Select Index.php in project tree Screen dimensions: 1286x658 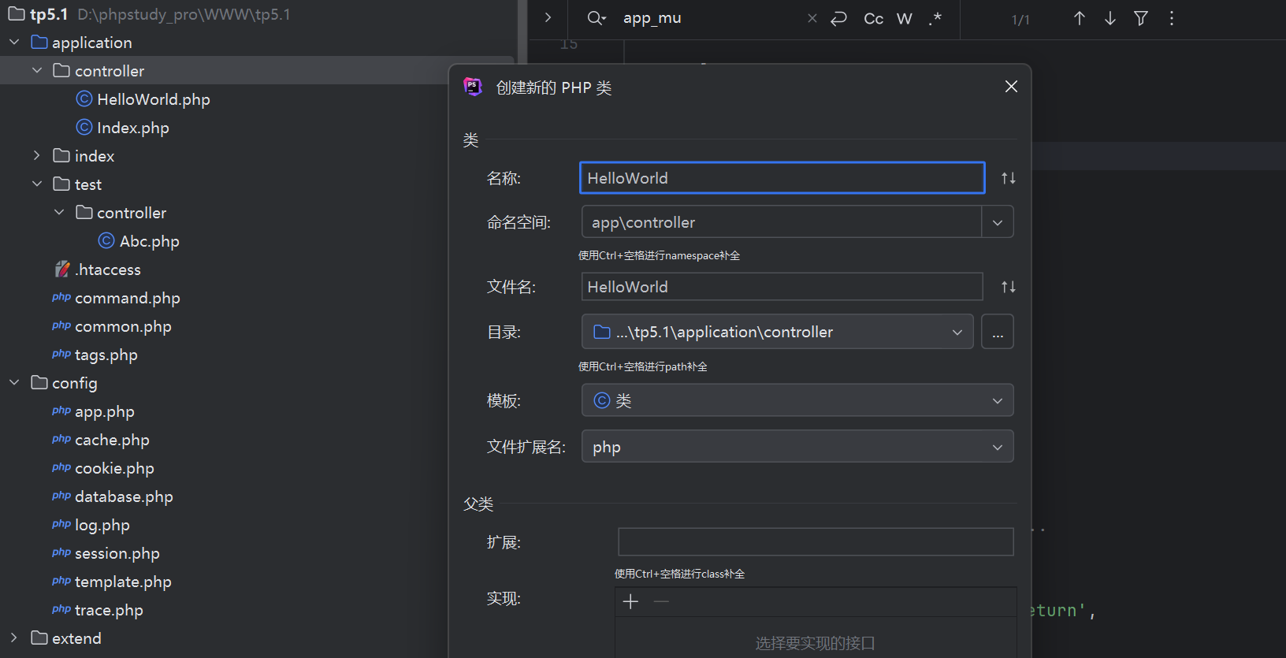tap(133, 128)
